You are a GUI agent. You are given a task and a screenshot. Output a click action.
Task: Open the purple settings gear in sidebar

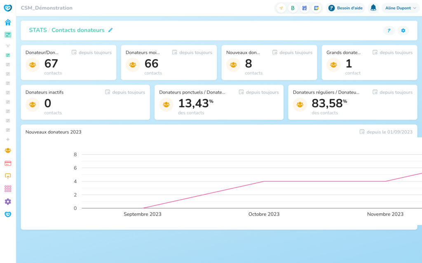8,201
